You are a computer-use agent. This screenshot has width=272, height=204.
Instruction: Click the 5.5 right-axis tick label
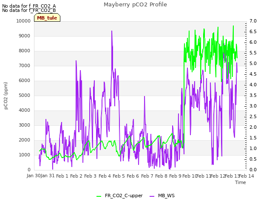(253, 53)
